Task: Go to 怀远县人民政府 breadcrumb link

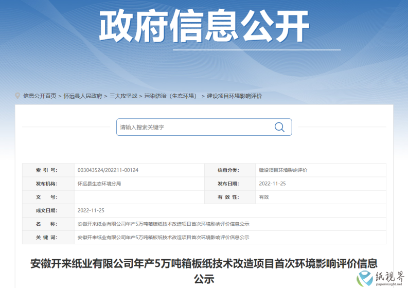Action: (83, 96)
